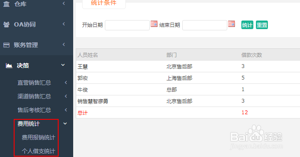Open 渠道销售汇总 in sidebar
This screenshot has width=300, height=157.
coord(34,96)
